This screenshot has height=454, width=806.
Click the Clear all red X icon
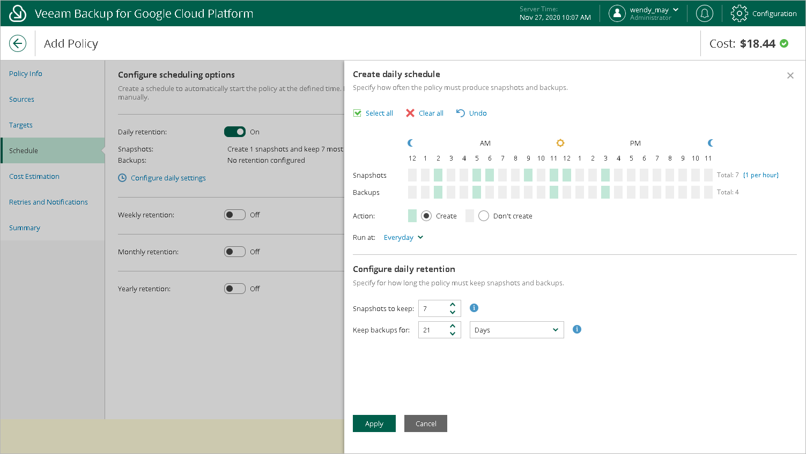(x=410, y=113)
